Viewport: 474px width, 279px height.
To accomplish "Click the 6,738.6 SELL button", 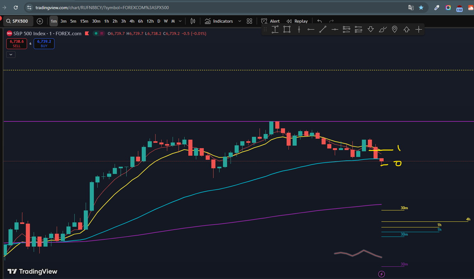I will pyautogui.click(x=17, y=43).
